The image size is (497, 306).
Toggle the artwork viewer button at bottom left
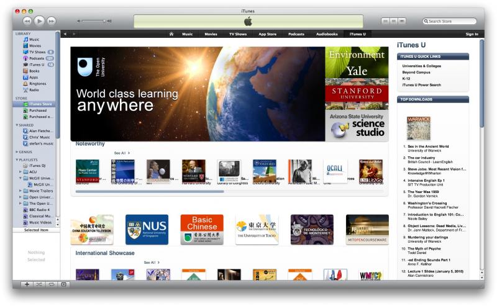click(x=63, y=284)
